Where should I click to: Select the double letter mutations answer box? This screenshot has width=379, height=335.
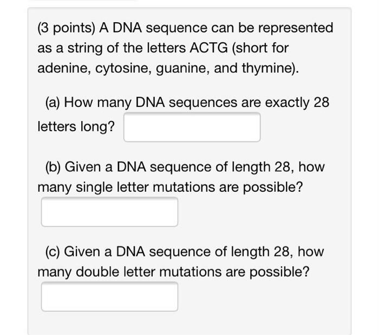point(109,297)
